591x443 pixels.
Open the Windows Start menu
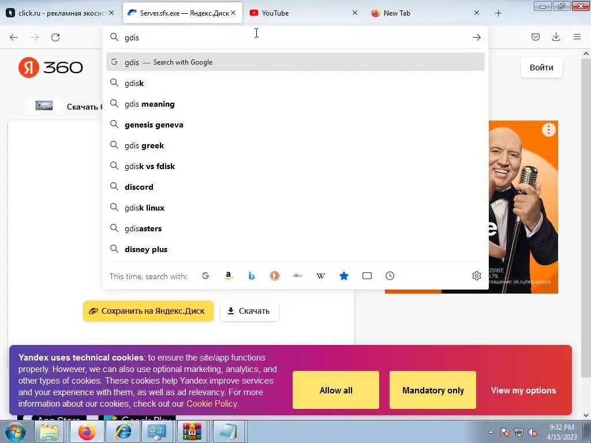(x=14, y=431)
